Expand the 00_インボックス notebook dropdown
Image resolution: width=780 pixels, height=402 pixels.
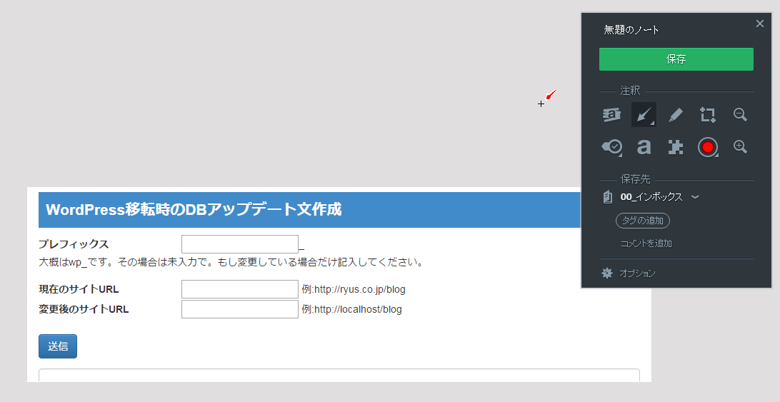(695, 197)
